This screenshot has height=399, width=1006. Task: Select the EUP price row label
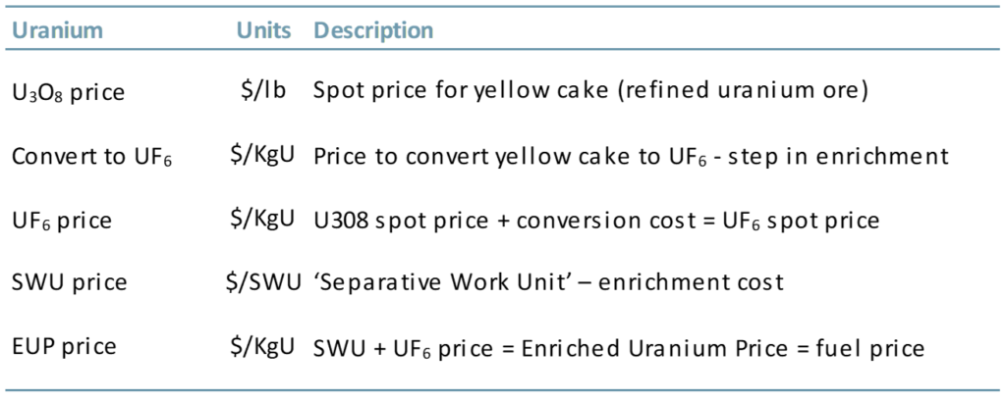point(64,345)
